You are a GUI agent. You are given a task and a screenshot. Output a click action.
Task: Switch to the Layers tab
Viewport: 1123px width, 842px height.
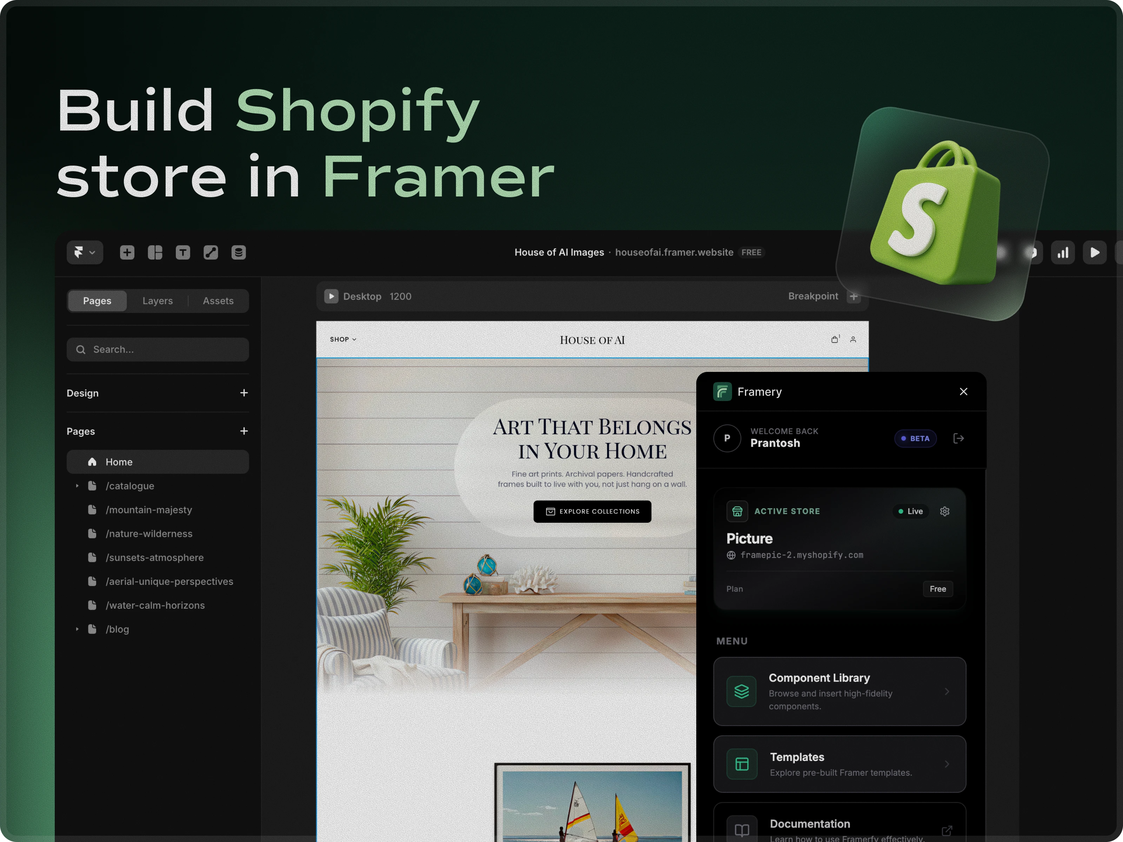coord(157,300)
